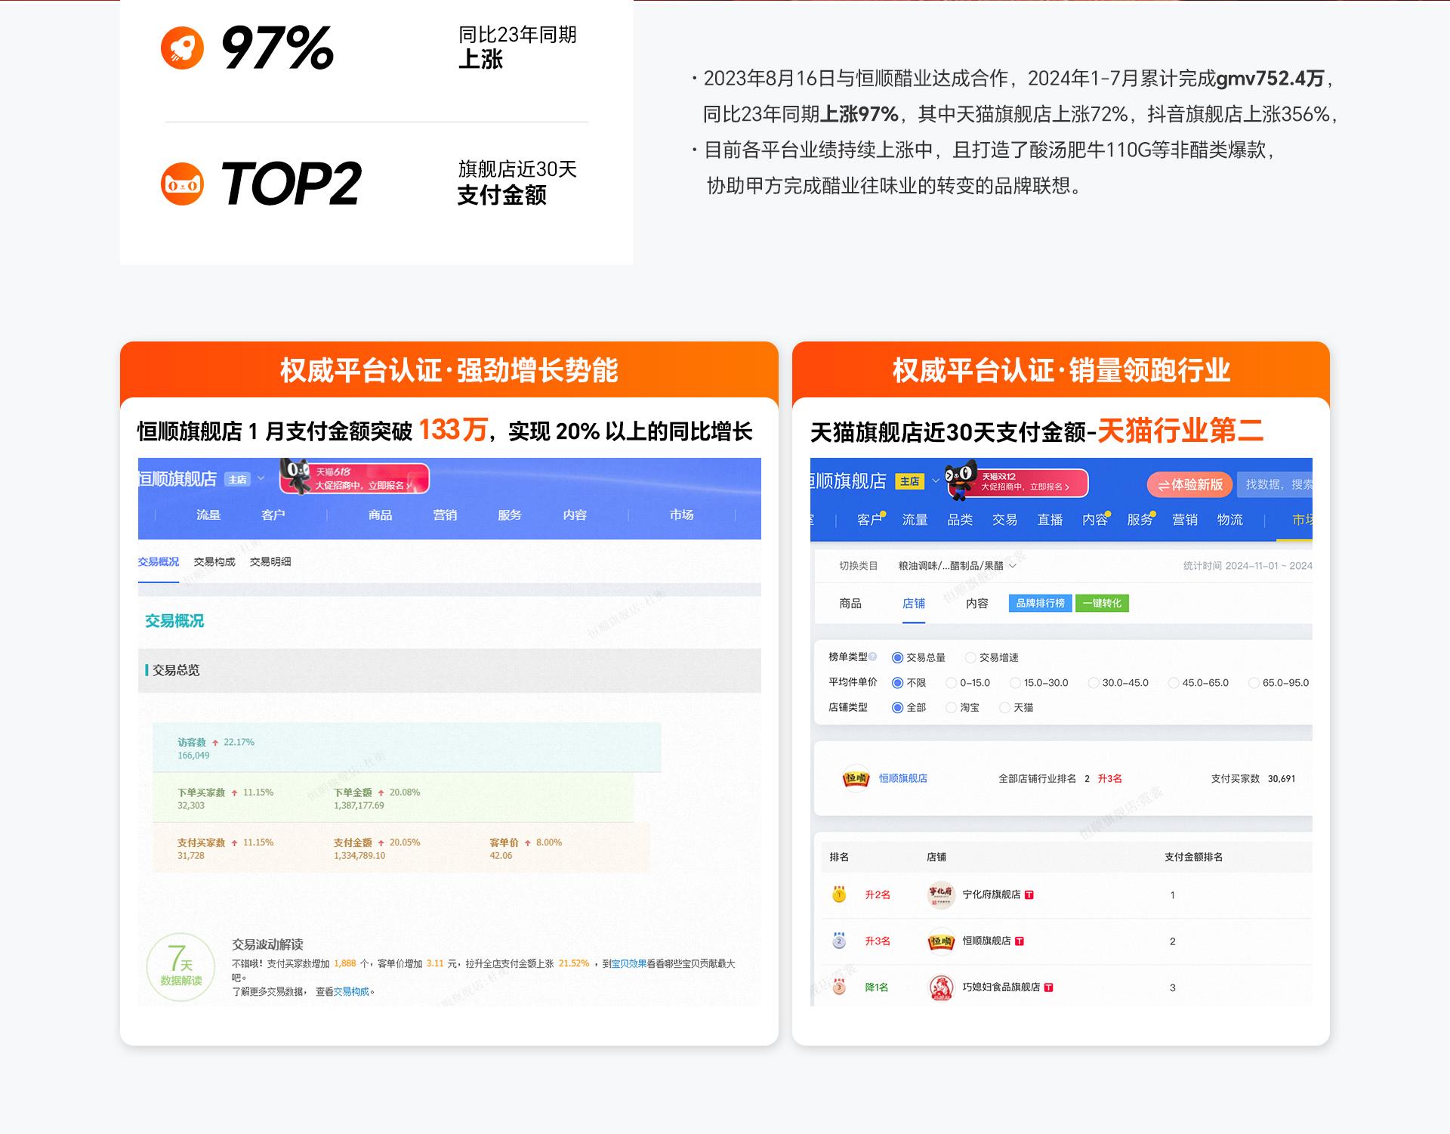This screenshot has height=1134, width=1450.
Task: Select the 交易增速 radio button
Action: tap(970, 657)
